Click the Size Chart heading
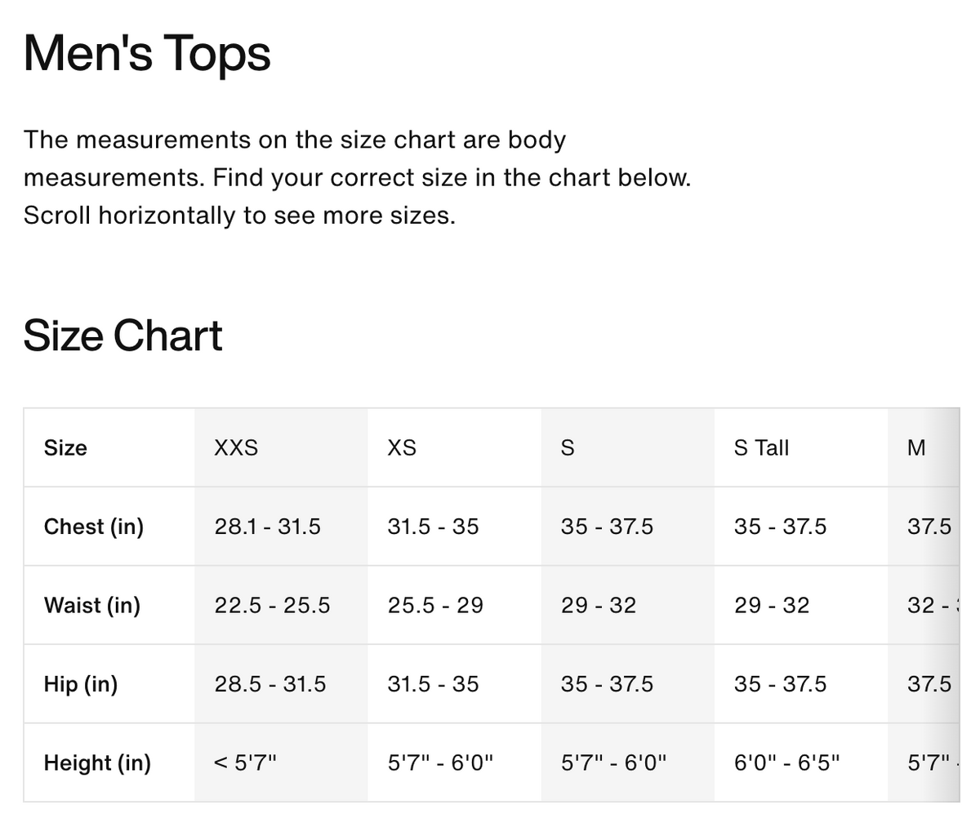 point(122,336)
